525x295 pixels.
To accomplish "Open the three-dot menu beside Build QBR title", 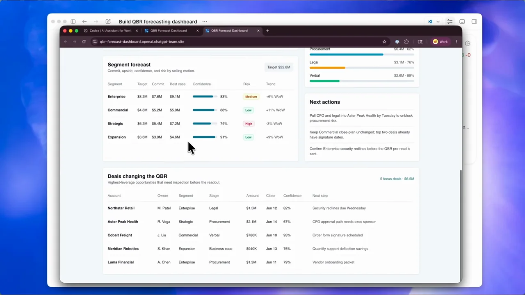I will [205, 22].
